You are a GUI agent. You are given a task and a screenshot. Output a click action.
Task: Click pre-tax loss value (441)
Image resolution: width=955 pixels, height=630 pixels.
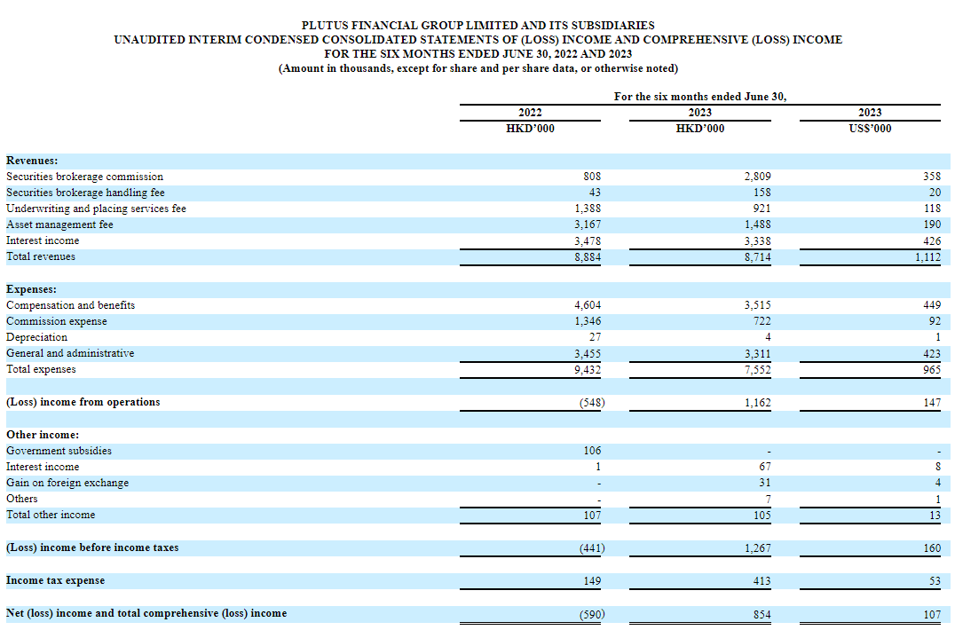click(592, 547)
